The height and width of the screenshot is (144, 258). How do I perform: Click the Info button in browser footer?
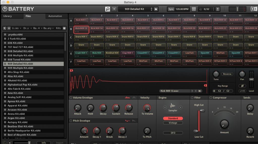pos(44,143)
